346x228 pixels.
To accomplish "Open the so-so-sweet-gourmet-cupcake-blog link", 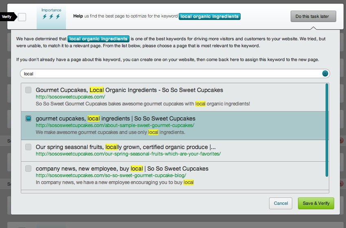I will (111, 175).
